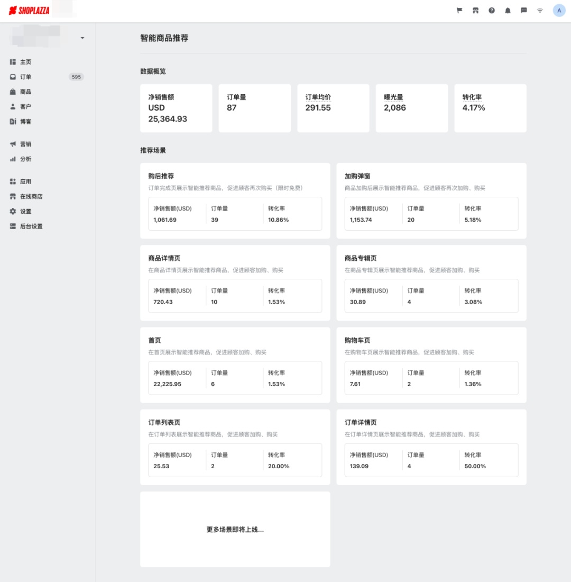Open the 加购弹窗 scene card
The height and width of the screenshot is (582, 571).
pyautogui.click(x=431, y=201)
